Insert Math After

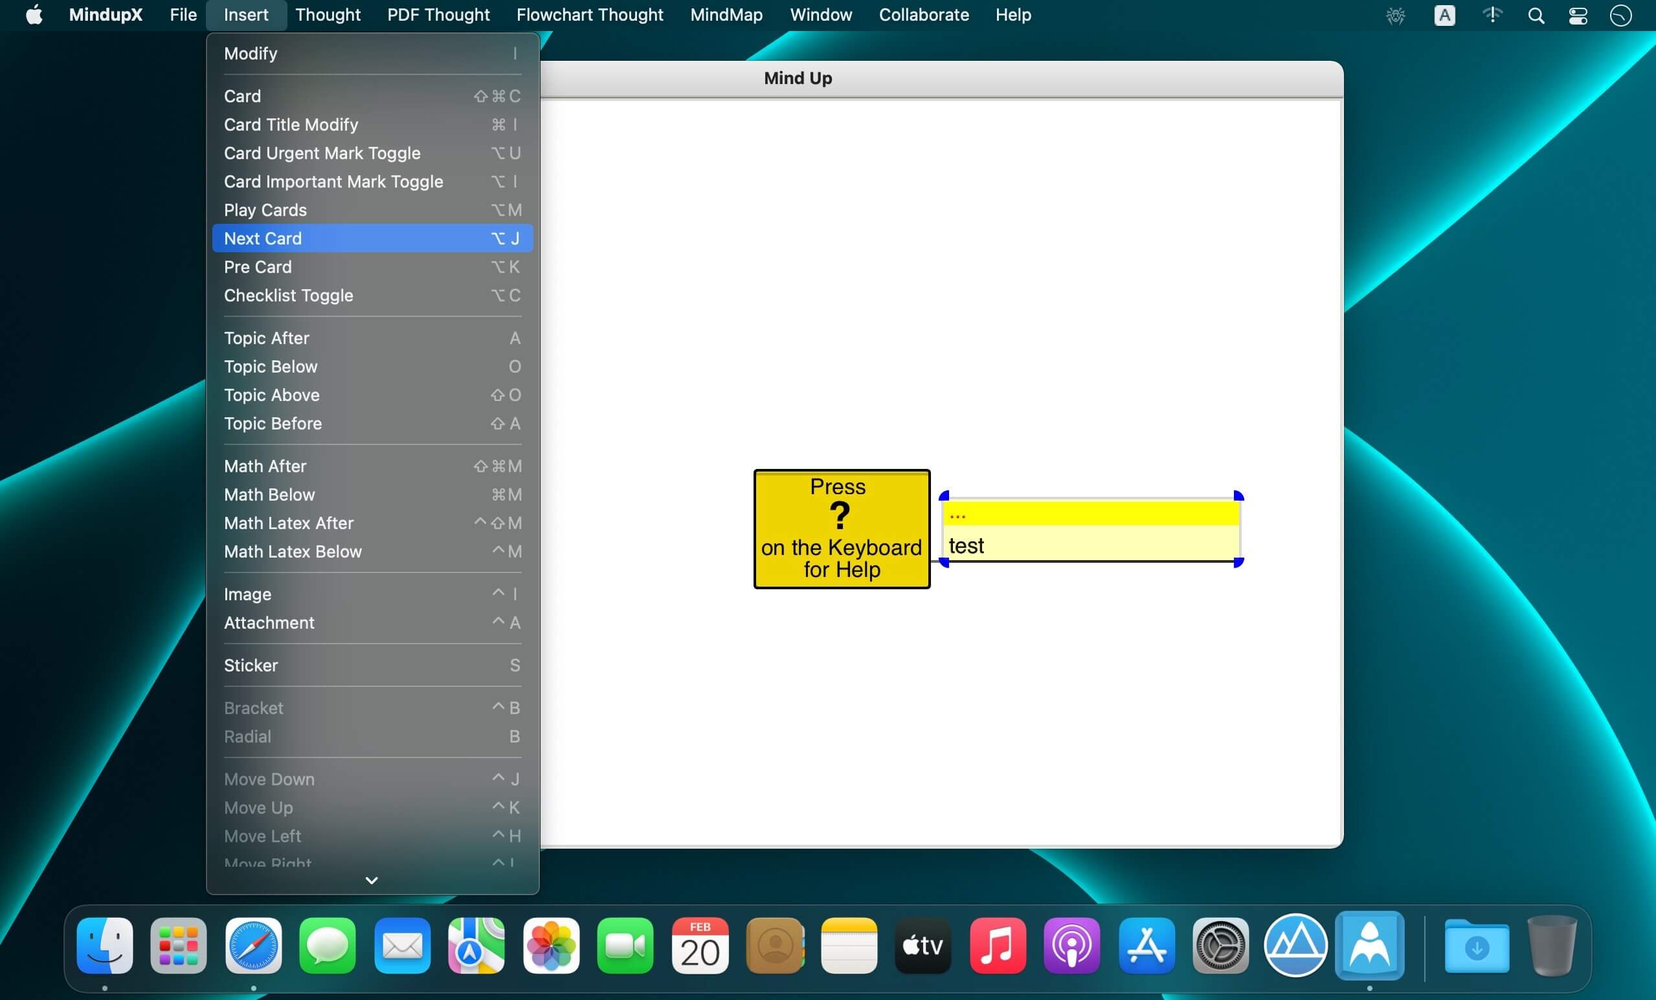coord(372,466)
